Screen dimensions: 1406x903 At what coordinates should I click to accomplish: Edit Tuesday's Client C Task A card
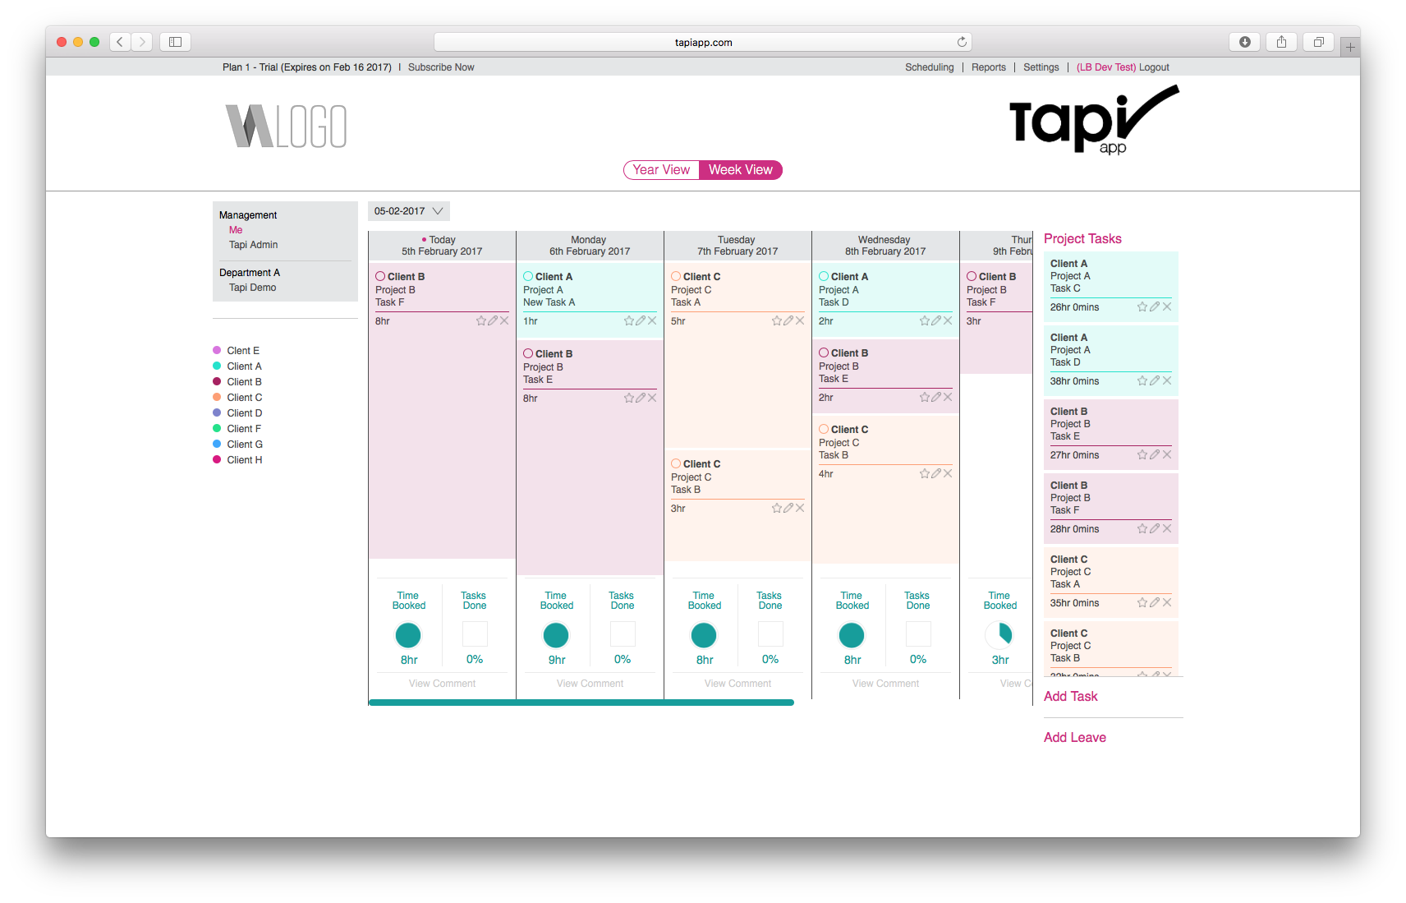tap(788, 320)
